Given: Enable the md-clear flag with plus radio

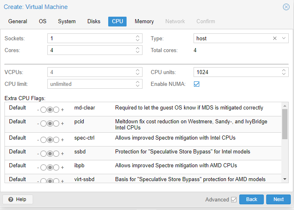Looking at the screenshot, I should point(56,110).
